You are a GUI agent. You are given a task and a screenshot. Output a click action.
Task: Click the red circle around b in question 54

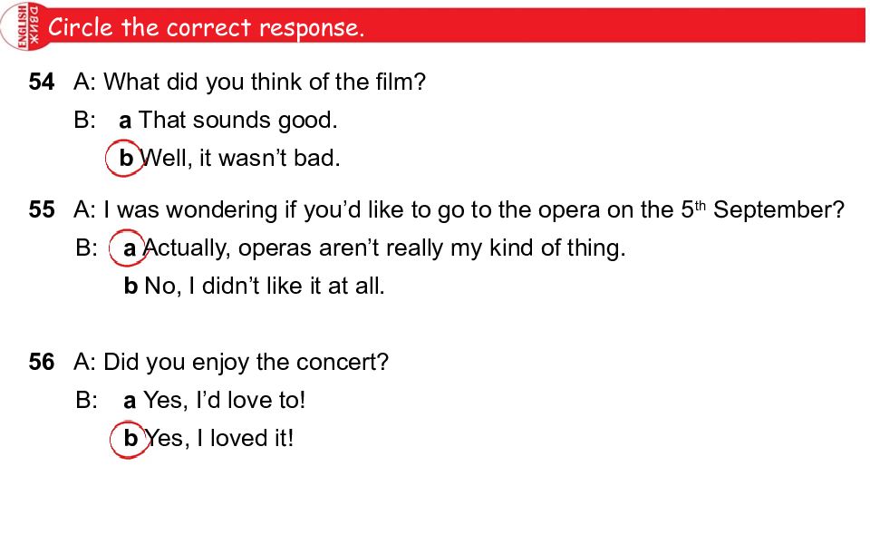click(x=125, y=158)
